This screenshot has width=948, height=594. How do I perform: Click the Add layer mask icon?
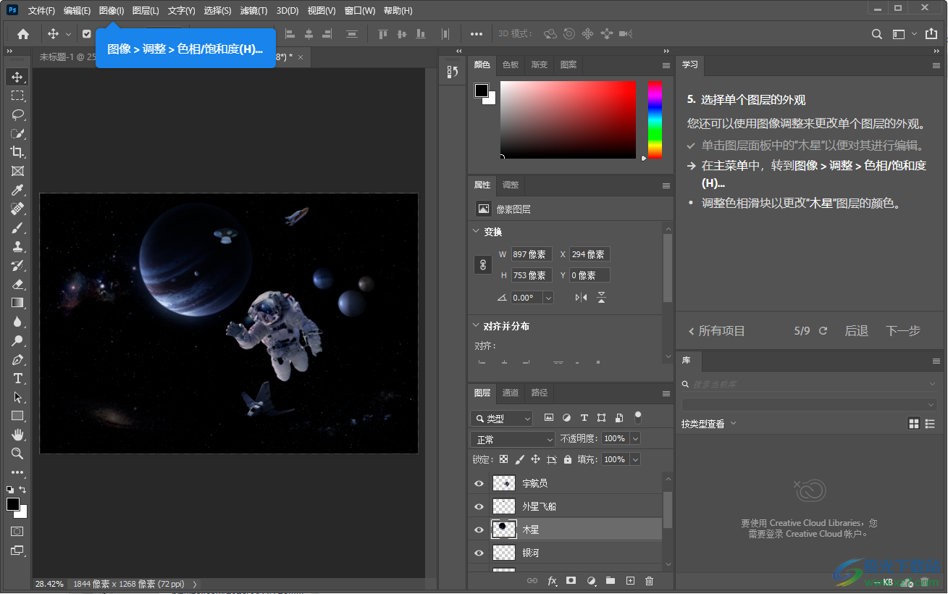pos(570,580)
